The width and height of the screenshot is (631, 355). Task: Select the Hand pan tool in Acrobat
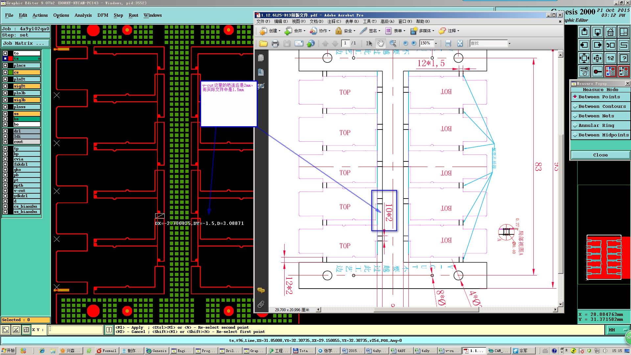(x=381, y=43)
